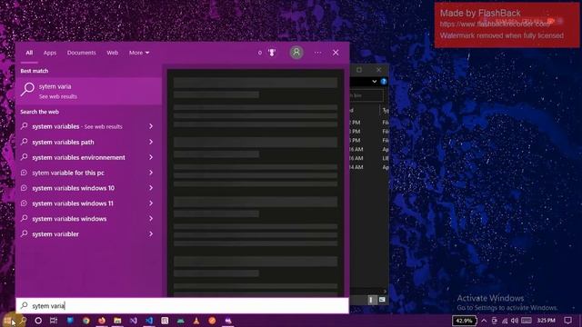Click the search text box containing 'sytem varia'
The image size is (582, 327).
(182, 305)
